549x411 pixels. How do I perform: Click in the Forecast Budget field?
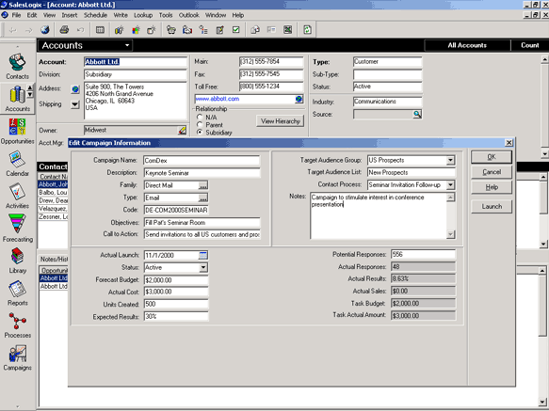tap(176, 280)
